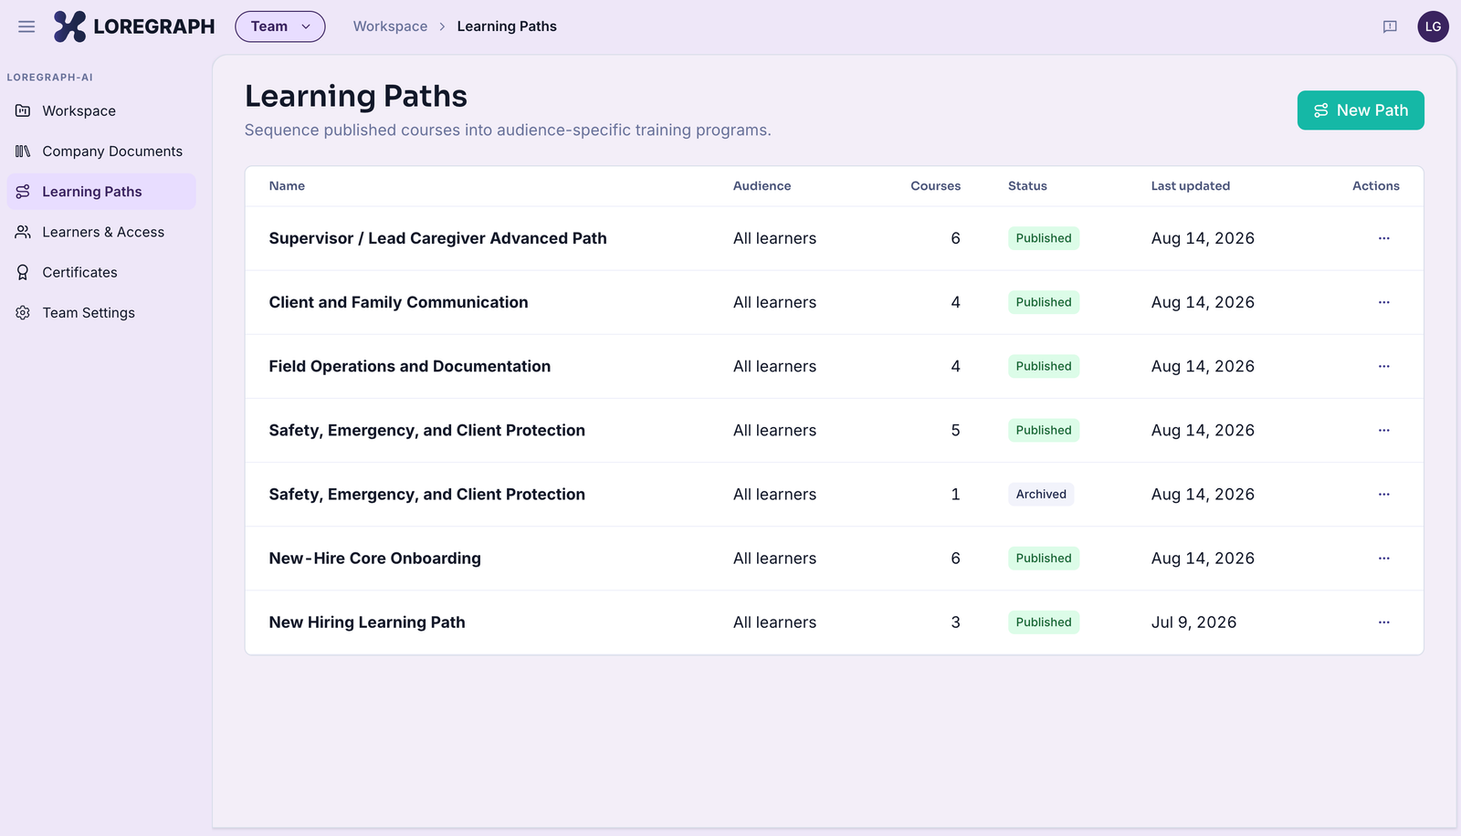Open the hamburger menu icon
The height and width of the screenshot is (836, 1461).
[x=26, y=26]
